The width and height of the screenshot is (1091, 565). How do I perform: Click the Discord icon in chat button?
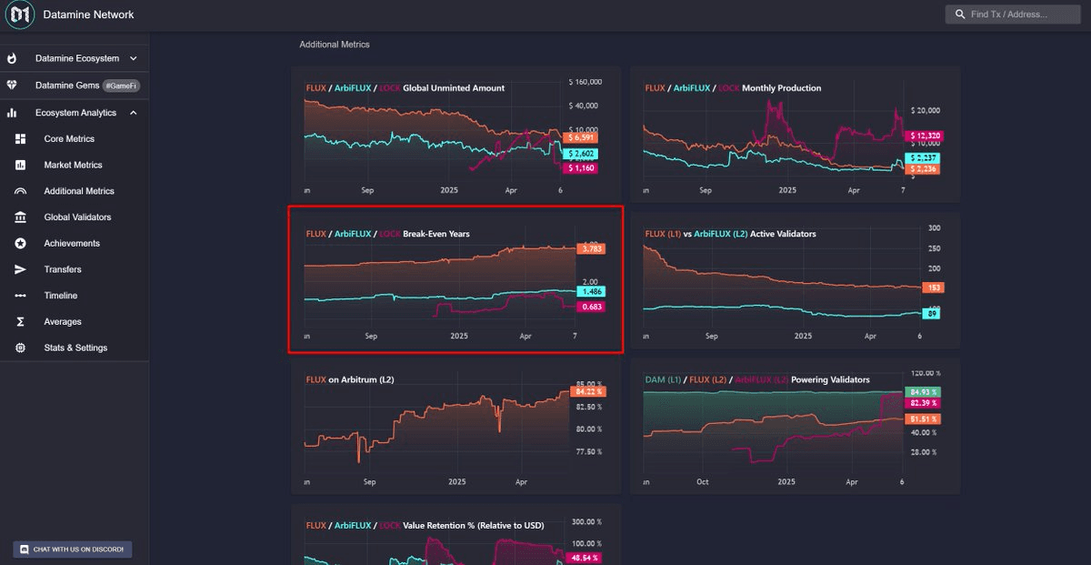pyautogui.click(x=23, y=550)
